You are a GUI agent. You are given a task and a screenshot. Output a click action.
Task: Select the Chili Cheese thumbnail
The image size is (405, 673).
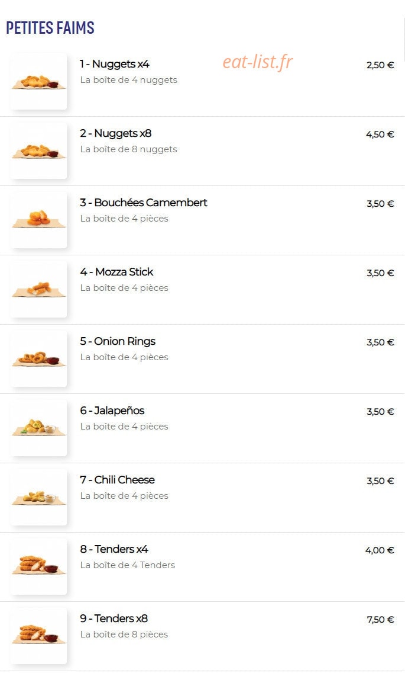pyautogui.click(x=38, y=498)
